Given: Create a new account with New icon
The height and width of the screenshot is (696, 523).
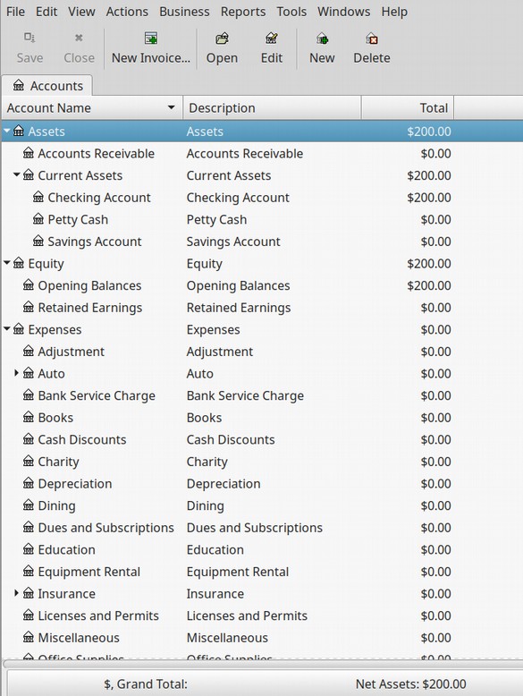Looking at the screenshot, I should coord(322,38).
